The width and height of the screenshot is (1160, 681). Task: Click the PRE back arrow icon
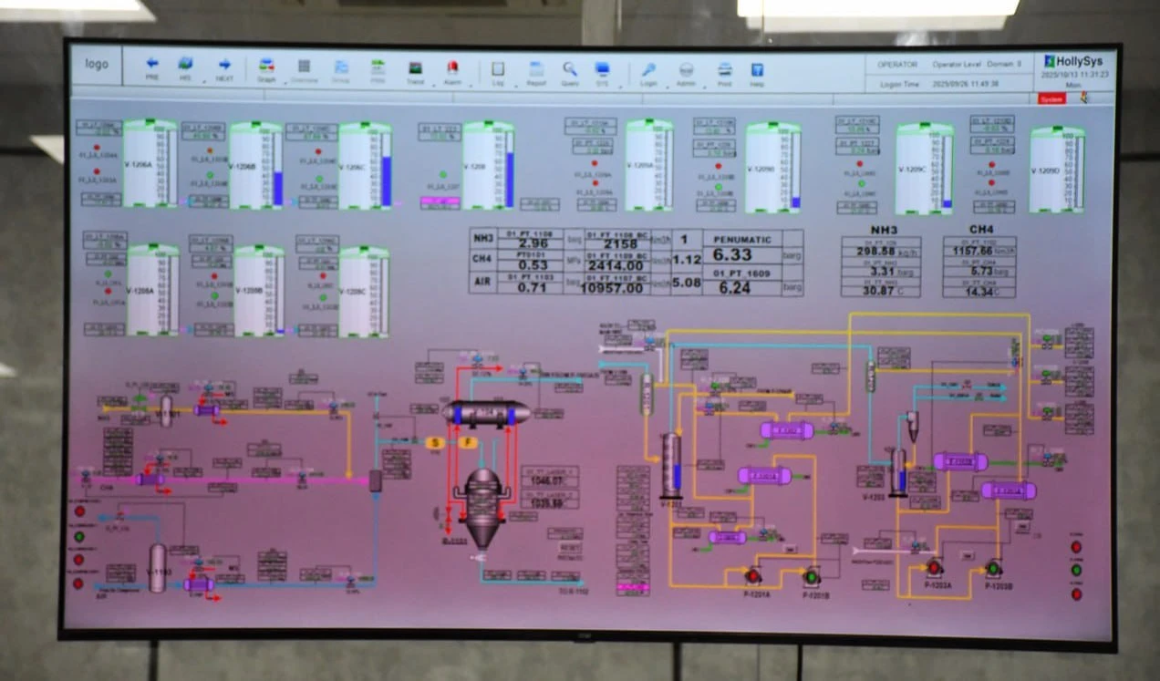point(152,65)
